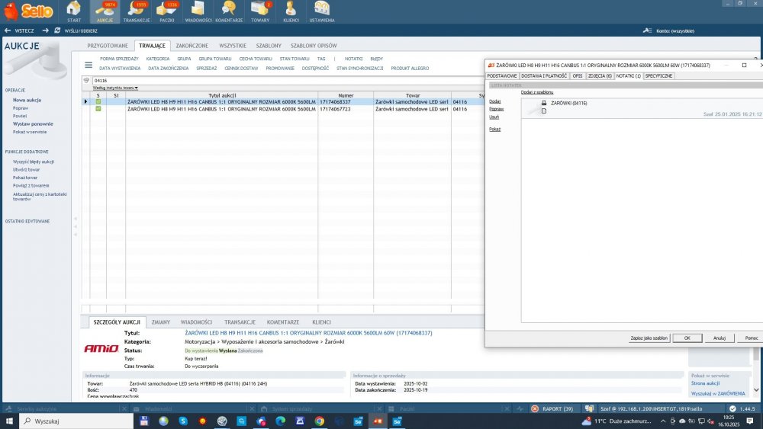Click the 'Dodaj z szablonu' link
The height and width of the screenshot is (429, 763).
536,92
